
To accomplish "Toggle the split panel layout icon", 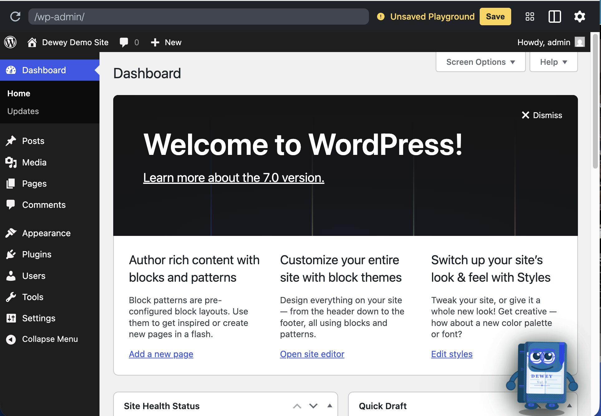I will click(x=555, y=17).
